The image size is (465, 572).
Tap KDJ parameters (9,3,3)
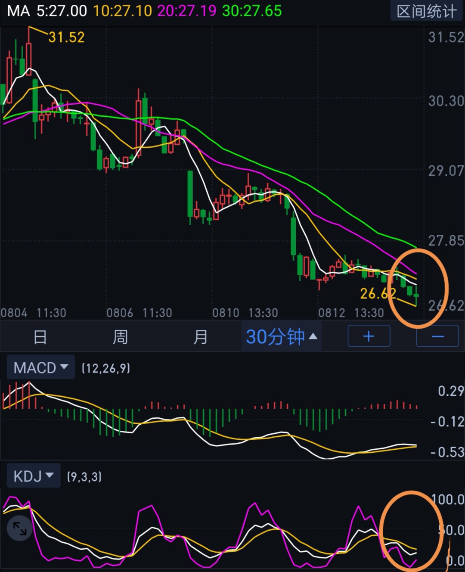coord(84,477)
